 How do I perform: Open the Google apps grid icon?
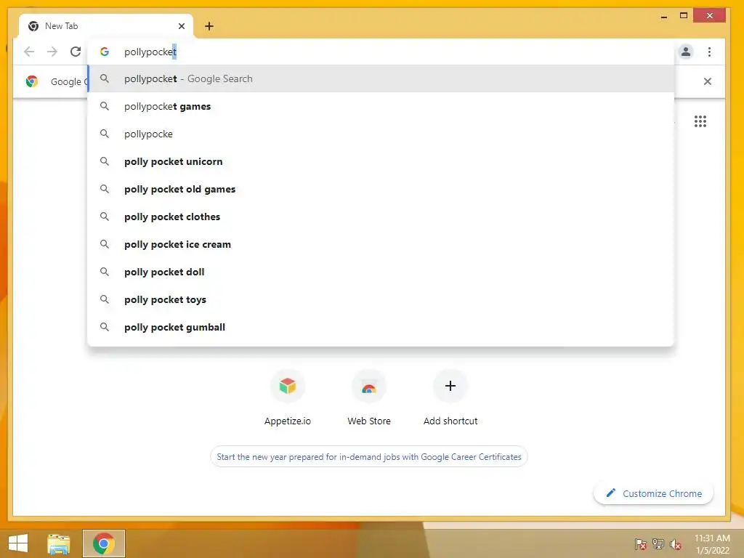click(x=700, y=121)
